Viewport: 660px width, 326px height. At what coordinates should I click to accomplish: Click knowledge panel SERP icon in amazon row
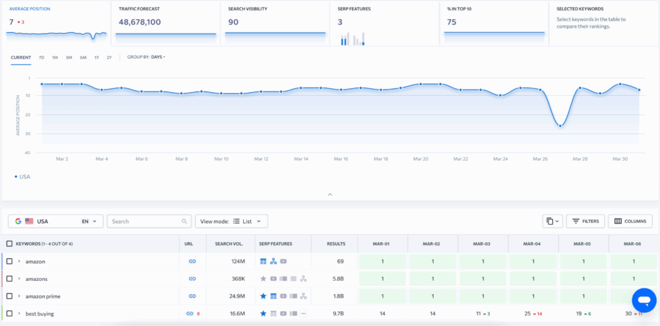pos(263,261)
